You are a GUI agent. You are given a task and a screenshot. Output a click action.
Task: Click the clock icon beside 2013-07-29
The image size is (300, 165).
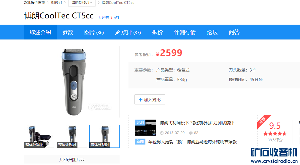(162, 133)
